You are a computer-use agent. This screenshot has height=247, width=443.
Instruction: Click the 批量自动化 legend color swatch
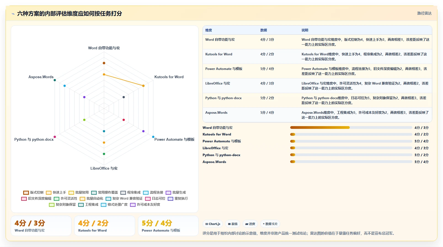[82, 199]
